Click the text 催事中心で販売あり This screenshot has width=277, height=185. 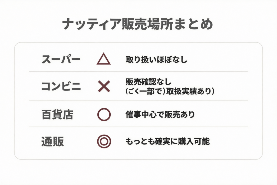pos(160,115)
